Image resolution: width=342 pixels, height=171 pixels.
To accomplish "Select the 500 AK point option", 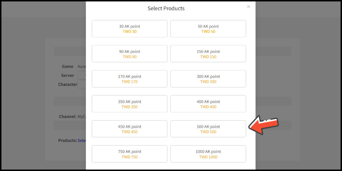I will click(208, 129).
